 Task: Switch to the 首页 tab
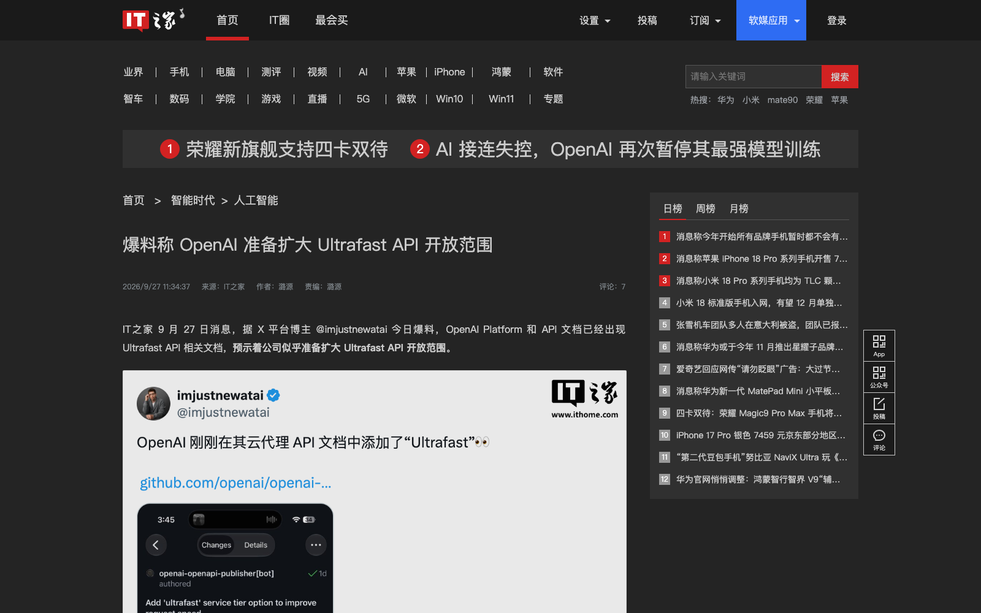coord(227,20)
